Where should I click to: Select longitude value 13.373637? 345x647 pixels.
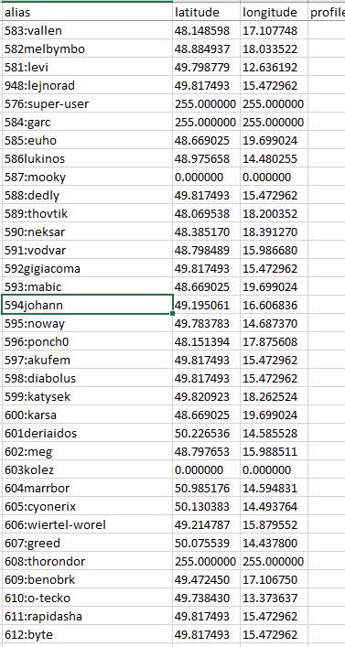pos(274,598)
